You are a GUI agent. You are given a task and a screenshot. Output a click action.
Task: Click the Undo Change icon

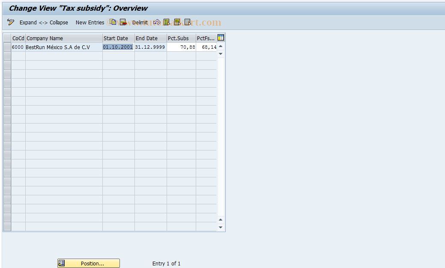pos(157,22)
